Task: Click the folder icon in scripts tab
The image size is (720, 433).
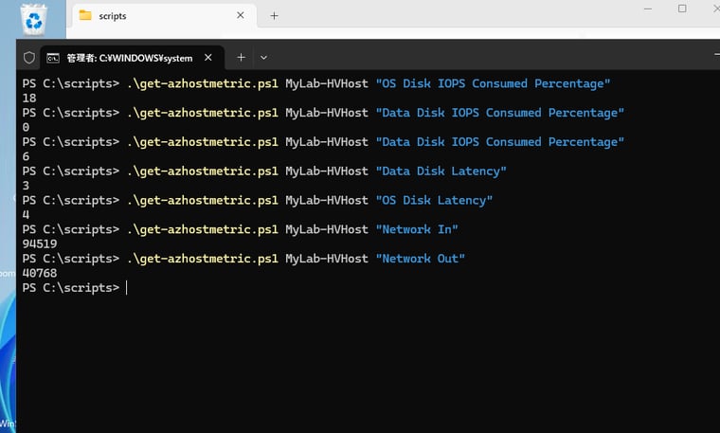Action: pyautogui.click(x=85, y=15)
